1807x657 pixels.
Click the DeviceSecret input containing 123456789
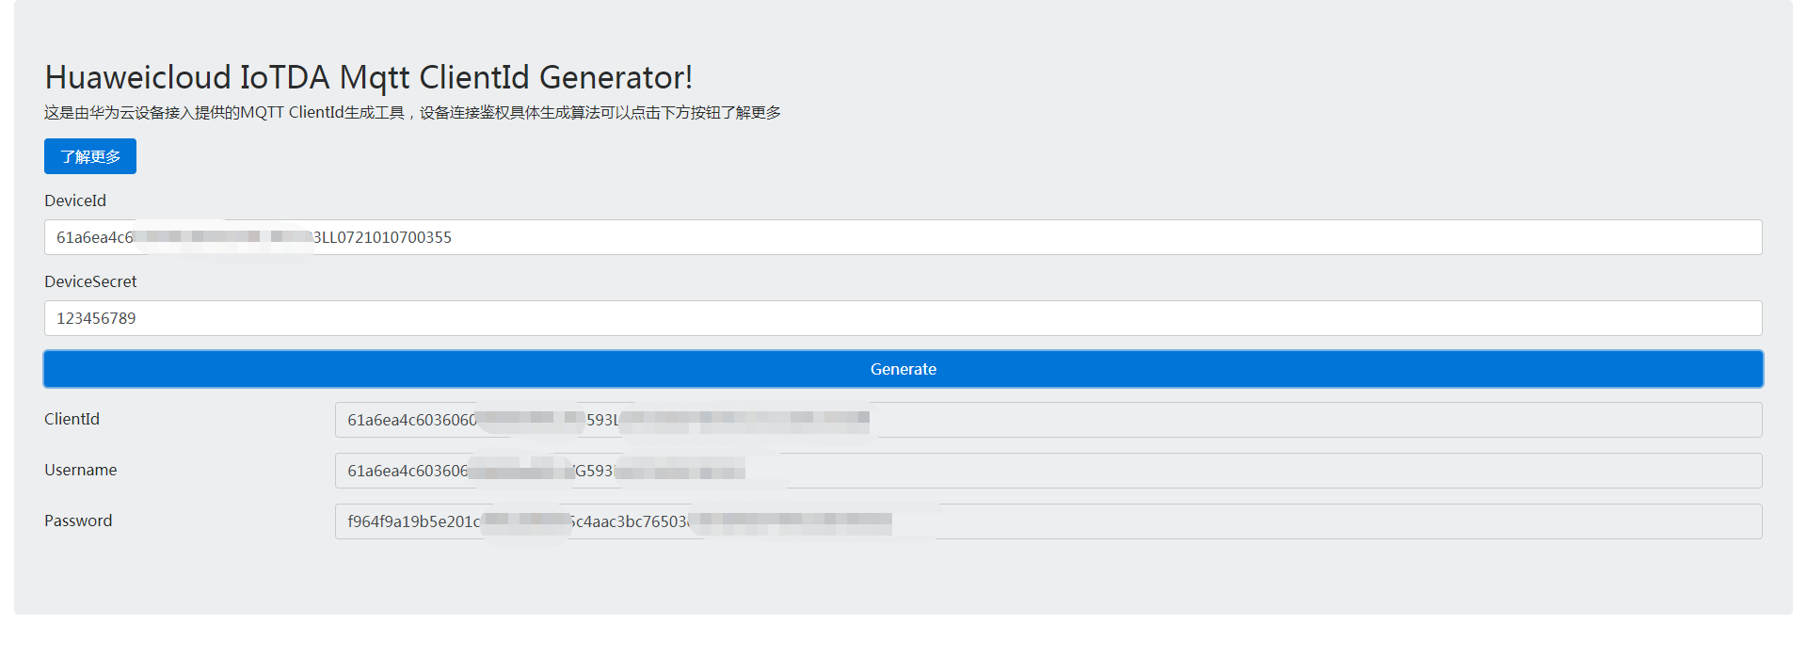pos(903,318)
